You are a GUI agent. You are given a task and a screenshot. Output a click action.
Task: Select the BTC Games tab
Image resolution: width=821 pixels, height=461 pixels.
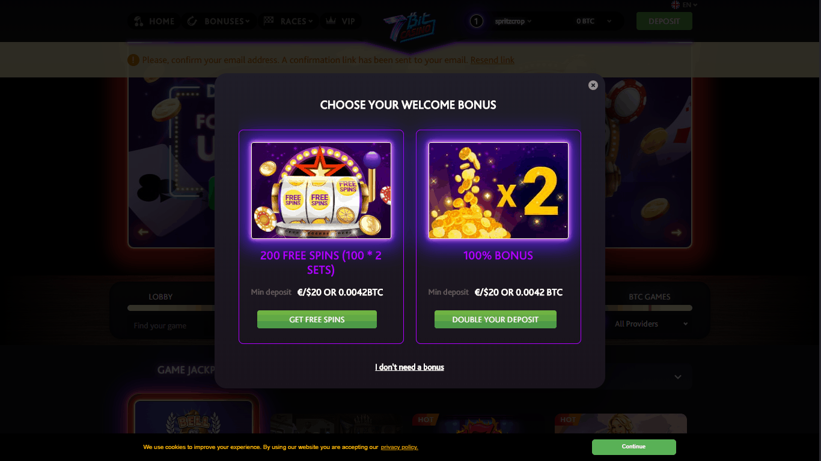tap(649, 297)
